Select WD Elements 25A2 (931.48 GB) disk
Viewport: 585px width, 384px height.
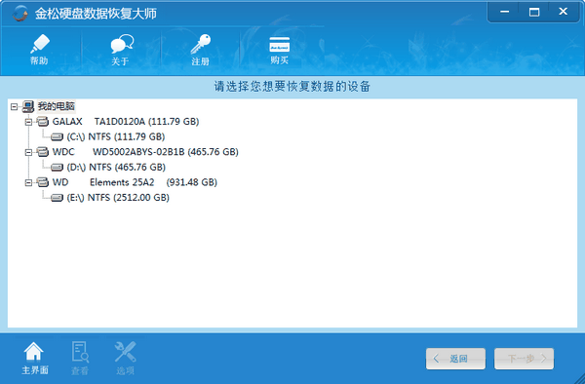point(135,182)
